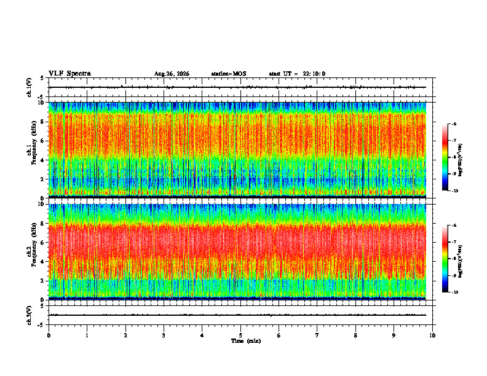Screen dimensions: 487x376
Task: Click the -6 label on ch.1 colorbar
Action: pos(454,123)
